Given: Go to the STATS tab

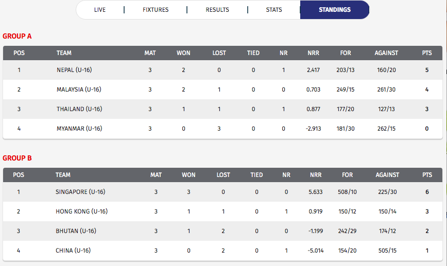Looking at the screenshot, I should point(274,10).
